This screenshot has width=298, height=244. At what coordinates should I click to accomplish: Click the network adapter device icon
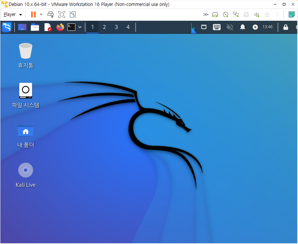236,14
